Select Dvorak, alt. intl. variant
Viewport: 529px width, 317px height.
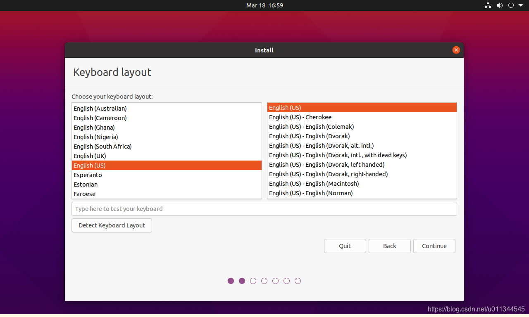pos(362,146)
